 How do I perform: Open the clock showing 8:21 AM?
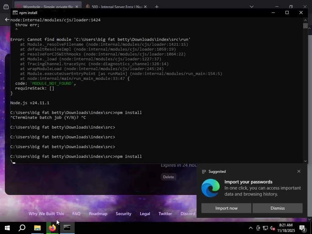coord(286,228)
